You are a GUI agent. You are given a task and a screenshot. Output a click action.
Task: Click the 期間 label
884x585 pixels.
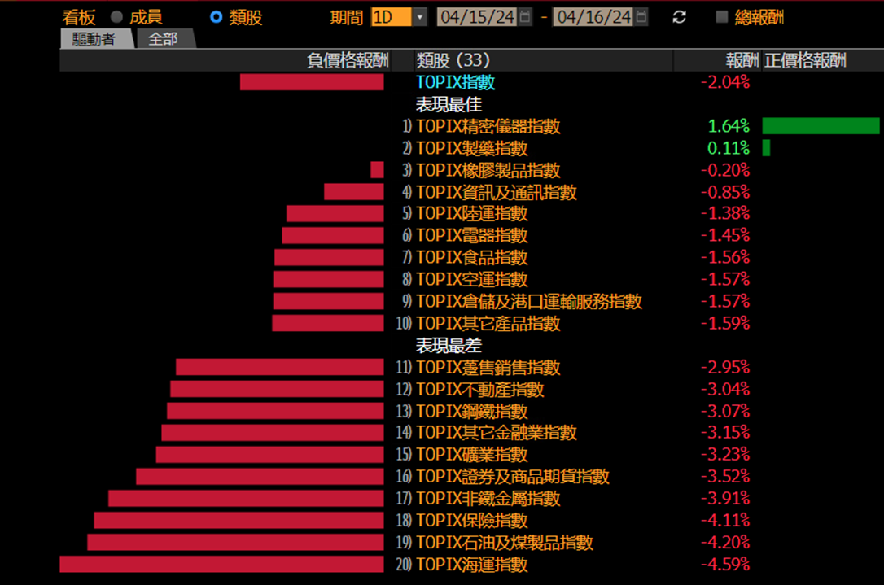point(346,17)
